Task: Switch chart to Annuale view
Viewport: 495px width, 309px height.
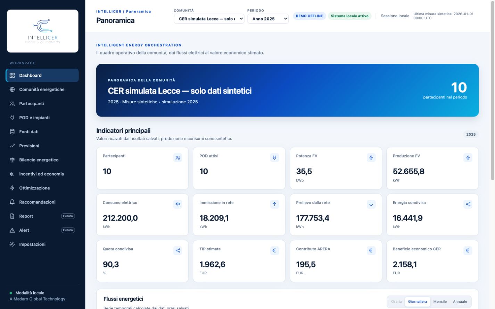Action: point(460,302)
